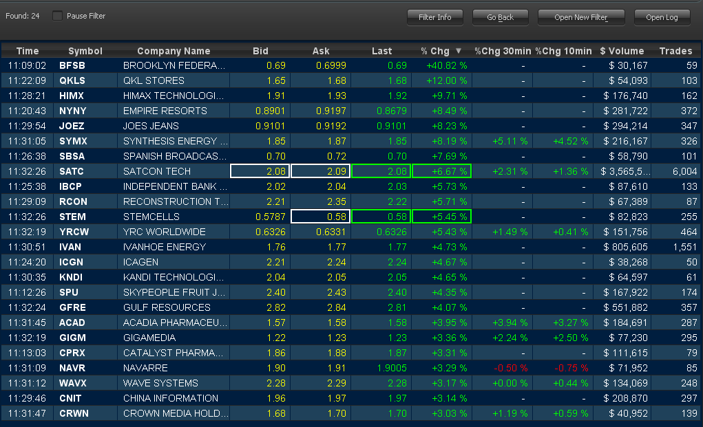Screen dimensions: 703x427
Task: Click JOES JEANS company name
Action: [151, 127]
